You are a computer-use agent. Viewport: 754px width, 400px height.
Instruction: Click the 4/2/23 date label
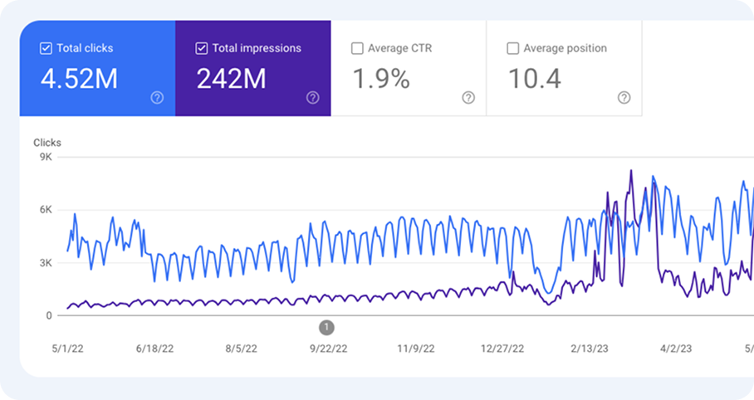678,349
